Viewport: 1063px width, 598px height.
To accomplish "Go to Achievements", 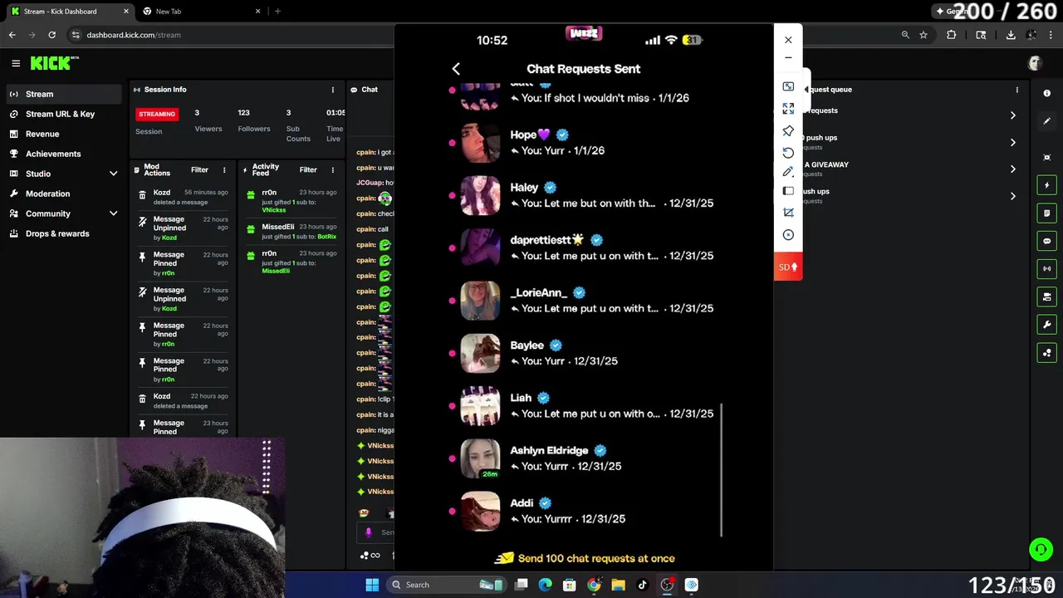I will [64, 154].
